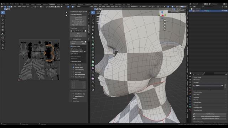Click the Measure Area button
The width and height of the screenshot is (228, 128).
point(78,19)
